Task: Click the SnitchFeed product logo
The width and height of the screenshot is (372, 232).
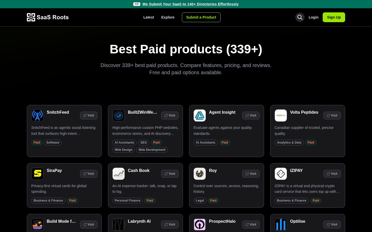Action: coord(37,115)
